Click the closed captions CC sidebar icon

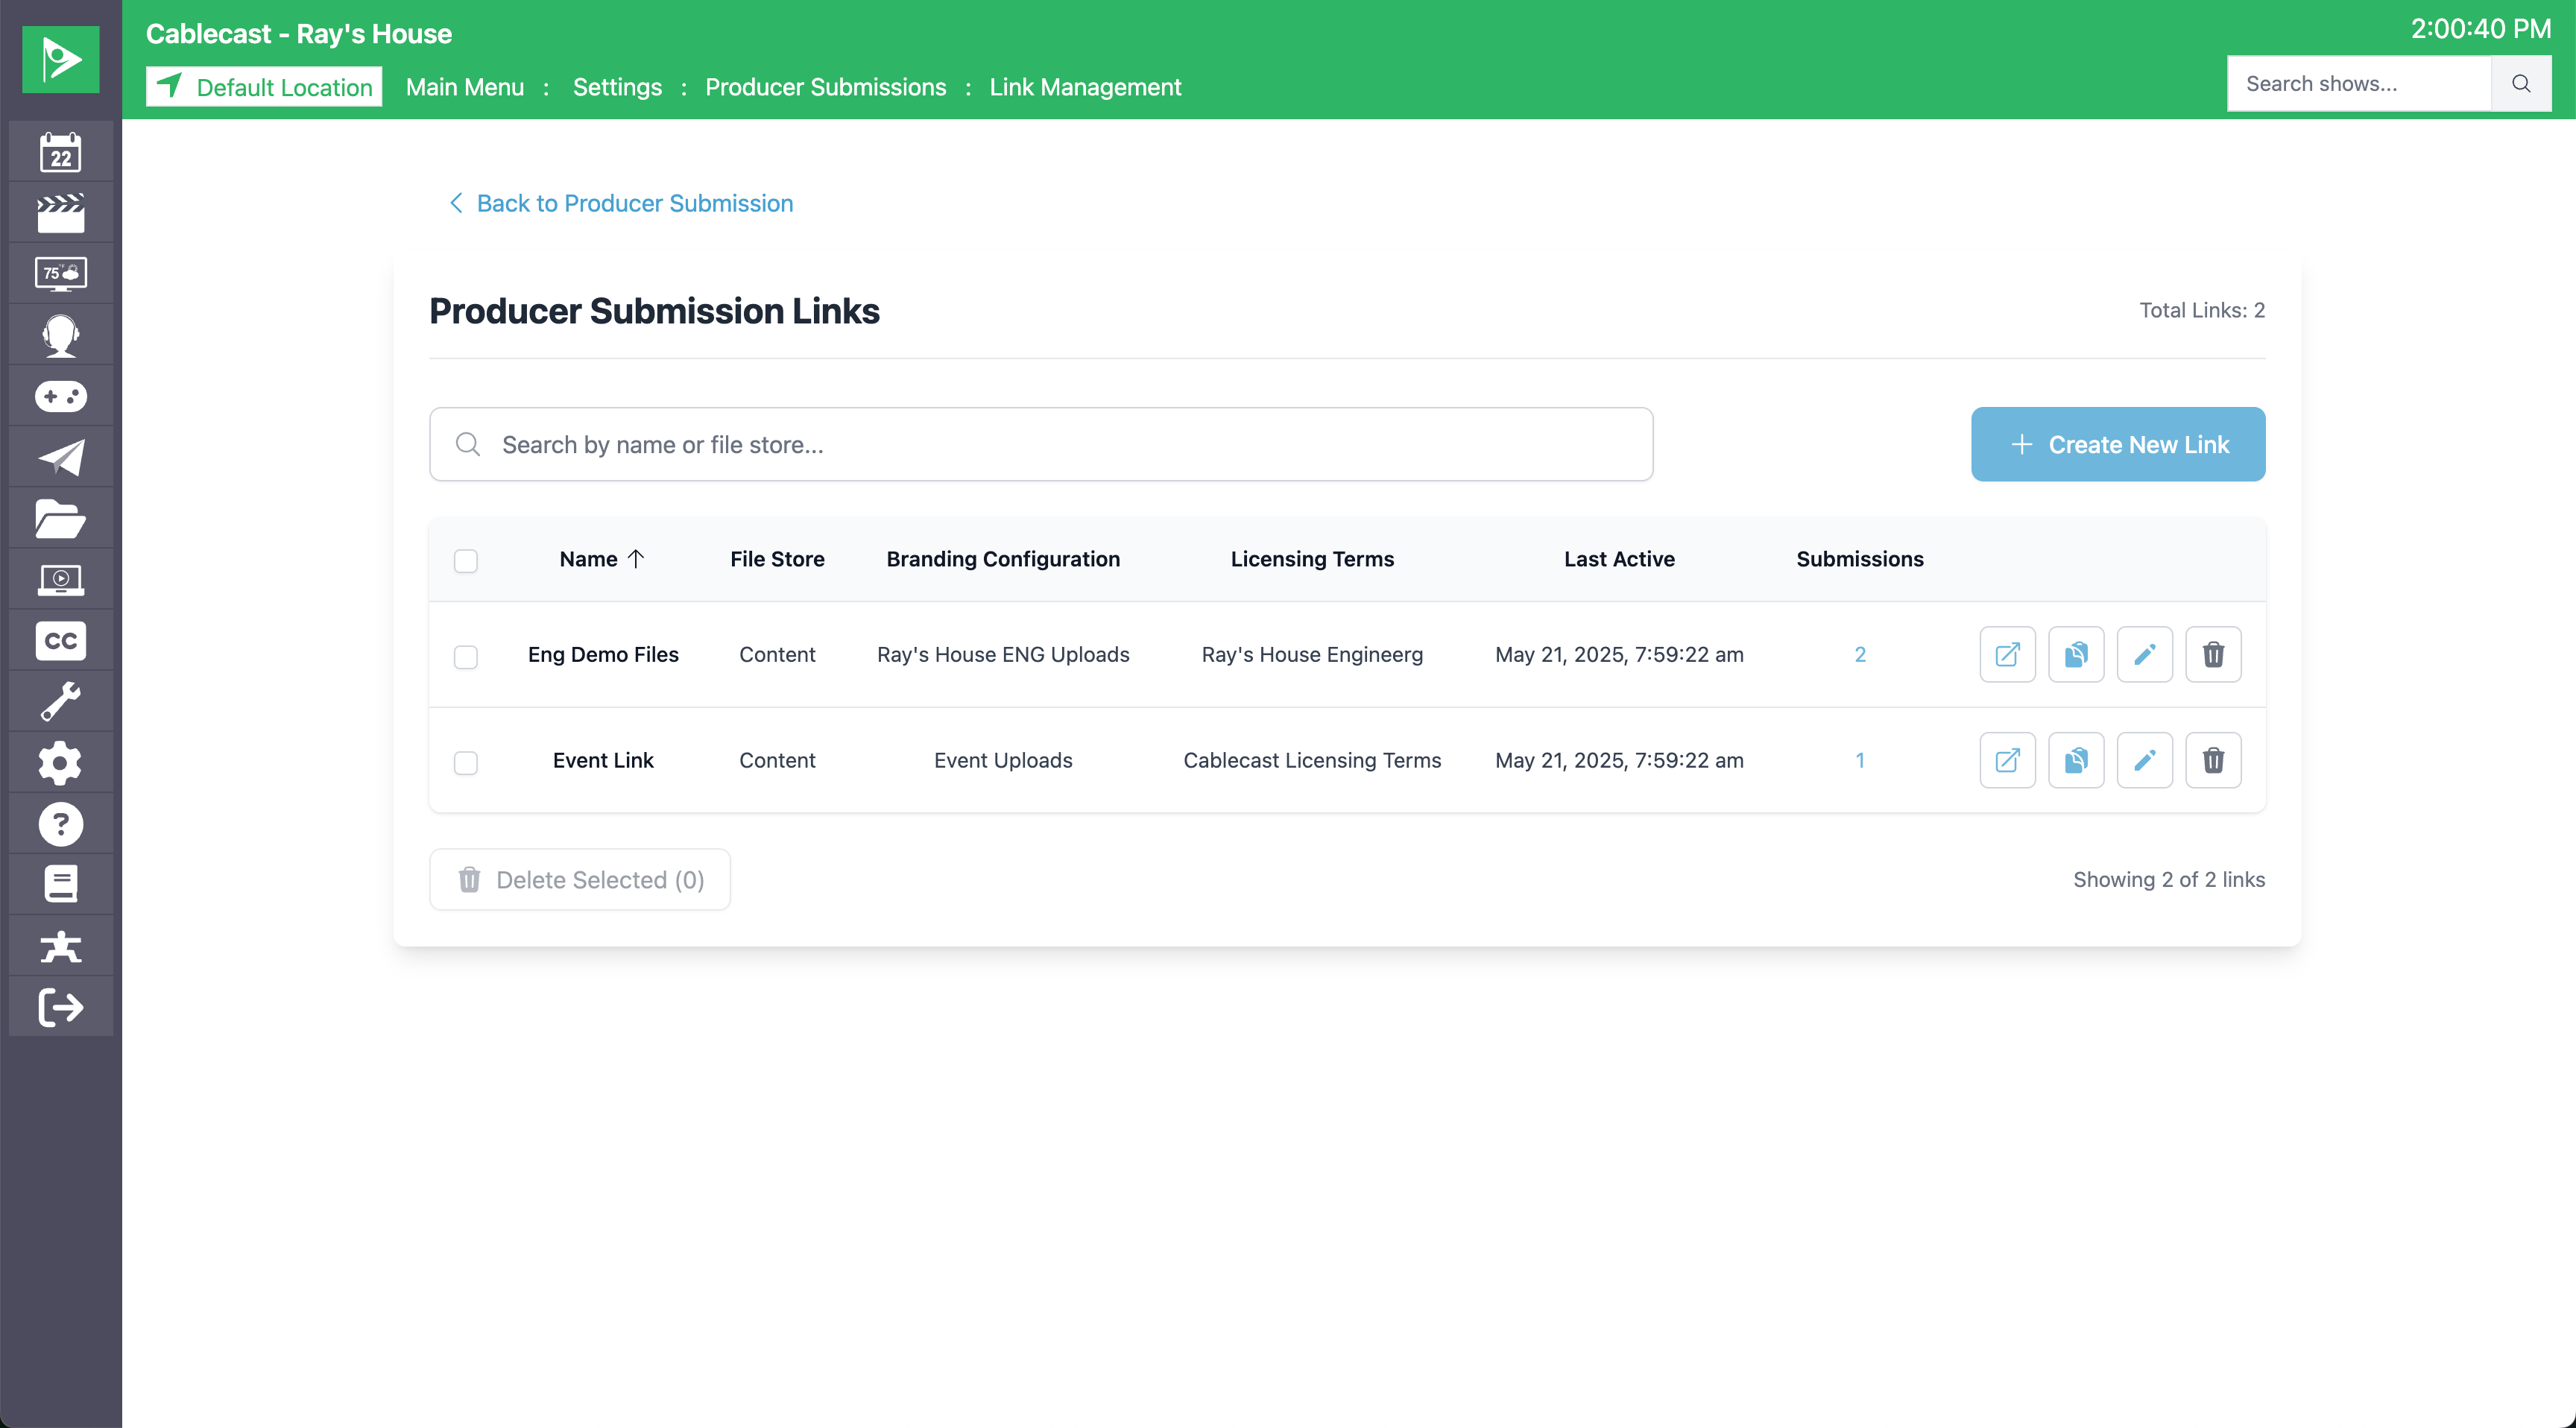[x=60, y=640]
